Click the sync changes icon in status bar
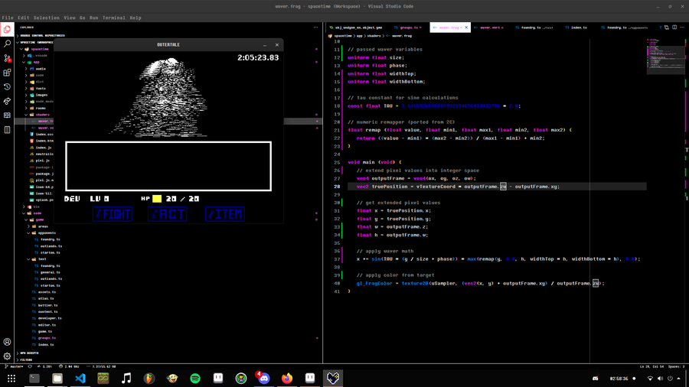The height and width of the screenshot is (387, 689). point(30,366)
